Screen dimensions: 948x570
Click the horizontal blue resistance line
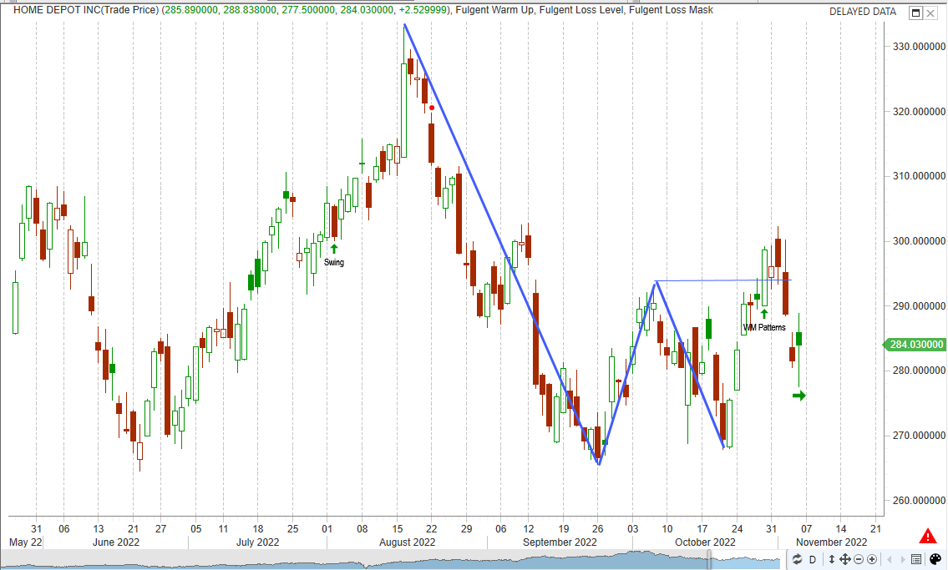pos(723,280)
